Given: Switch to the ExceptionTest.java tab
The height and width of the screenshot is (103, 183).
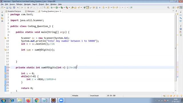Looking at the screenshot, I should pos(13,11).
